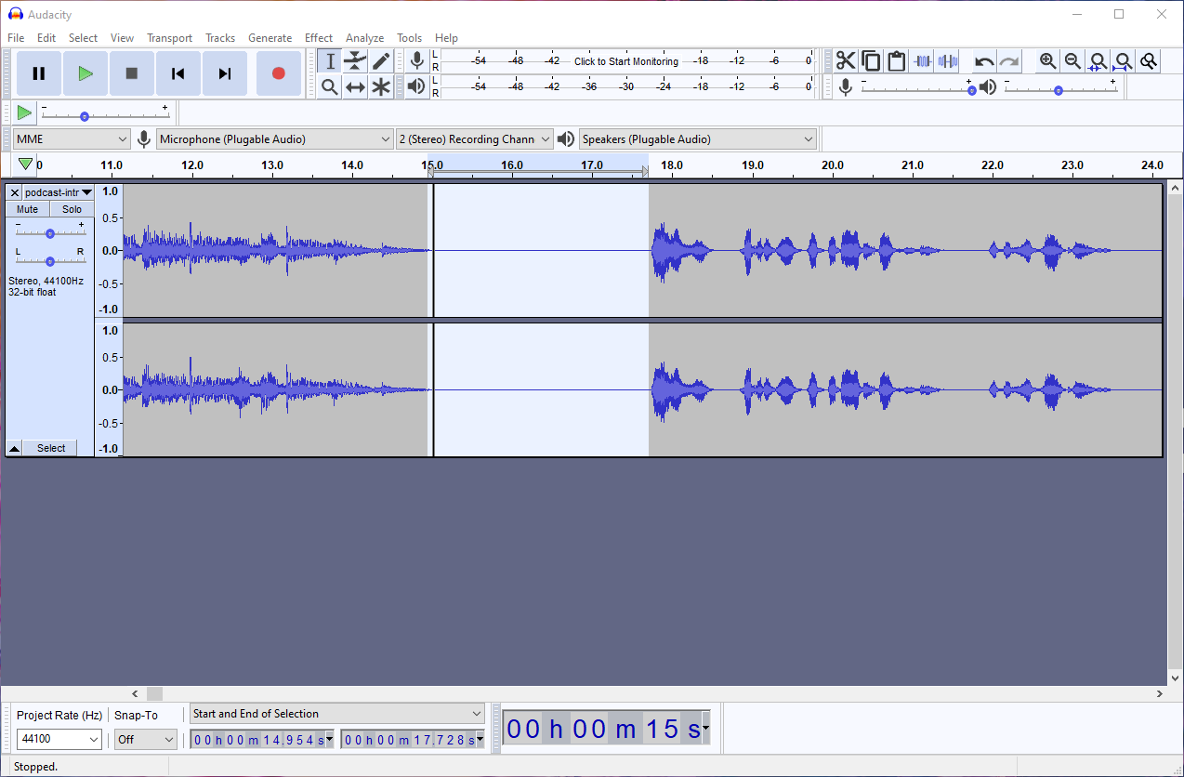Image resolution: width=1184 pixels, height=777 pixels.
Task: Select the Multi-Tool asterisk icon
Action: tap(381, 86)
